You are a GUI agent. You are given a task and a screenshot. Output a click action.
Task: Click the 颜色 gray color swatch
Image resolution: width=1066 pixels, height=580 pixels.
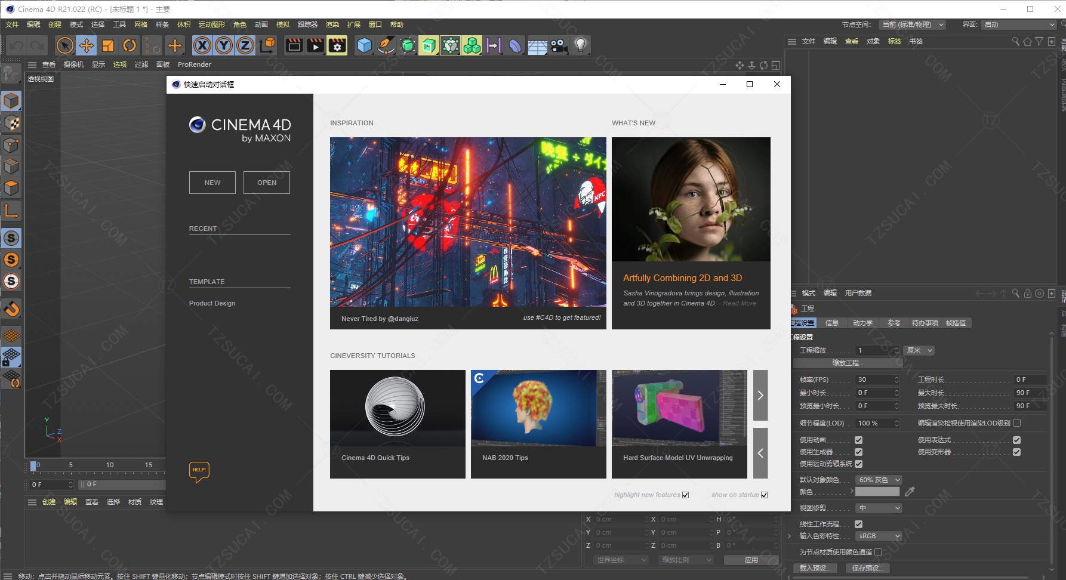coord(877,492)
